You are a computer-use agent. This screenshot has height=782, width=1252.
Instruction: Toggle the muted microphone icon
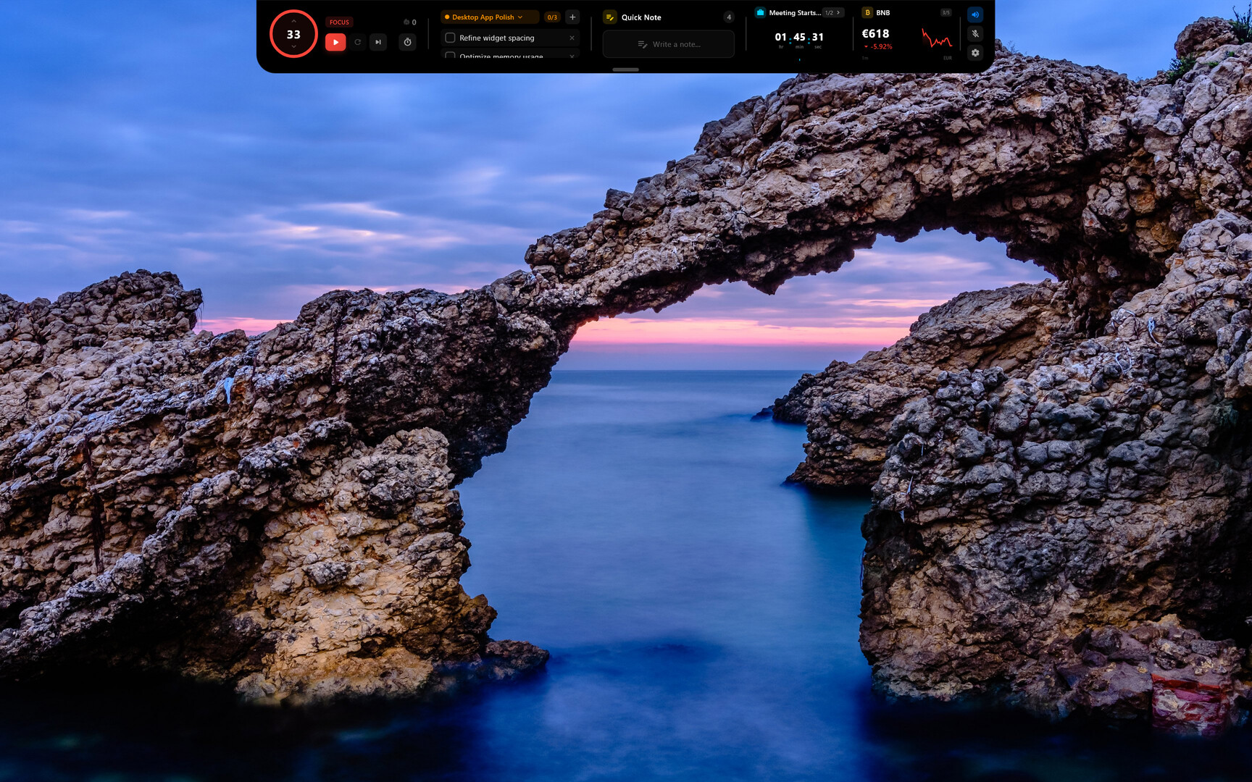976,35
